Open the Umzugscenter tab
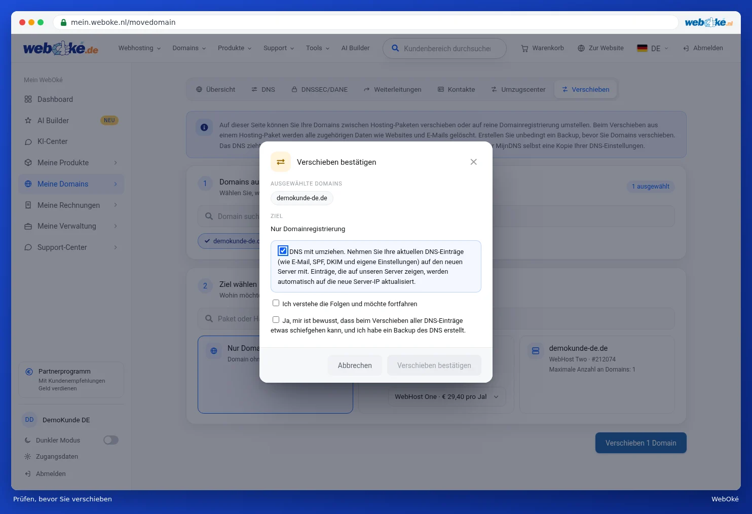This screenshot has height=514, width=752. point(518,89)
